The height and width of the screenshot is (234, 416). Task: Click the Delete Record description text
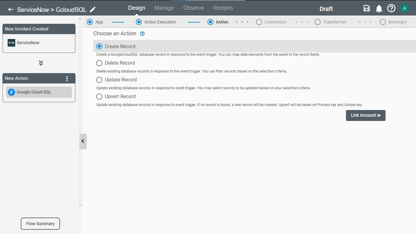click(x=192, y=71)
